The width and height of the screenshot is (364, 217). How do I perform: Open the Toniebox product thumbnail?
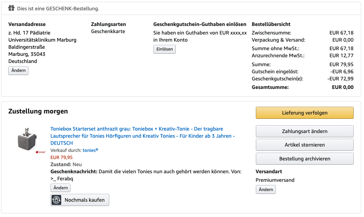27,139
